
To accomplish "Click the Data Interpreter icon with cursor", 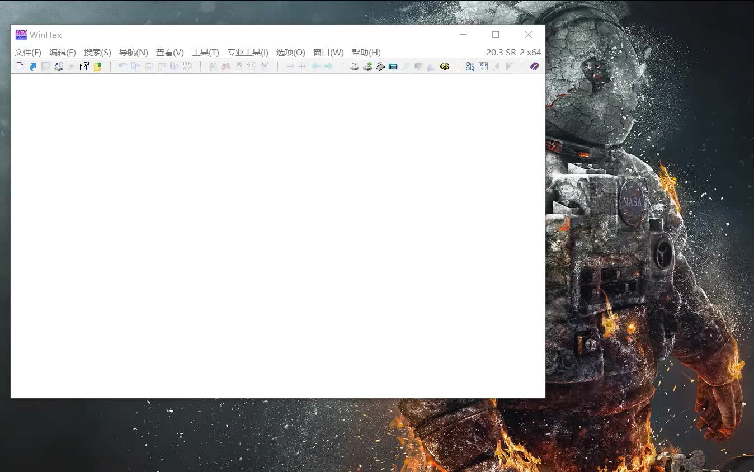I will [x=470, y=67].
